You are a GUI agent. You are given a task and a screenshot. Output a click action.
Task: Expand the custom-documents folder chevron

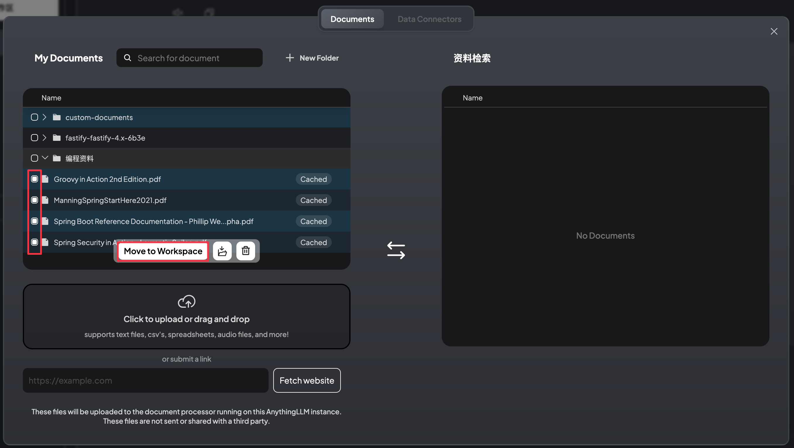[x=44, y=117]
